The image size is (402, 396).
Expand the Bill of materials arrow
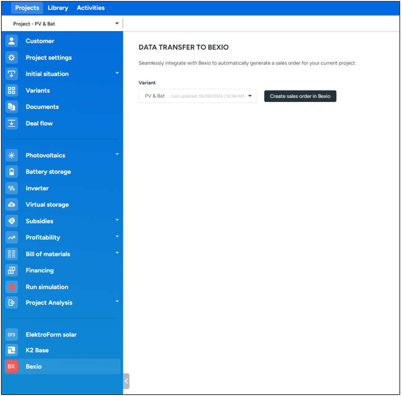(117, 253)
